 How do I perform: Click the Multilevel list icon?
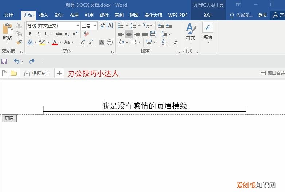pos(145,26)
